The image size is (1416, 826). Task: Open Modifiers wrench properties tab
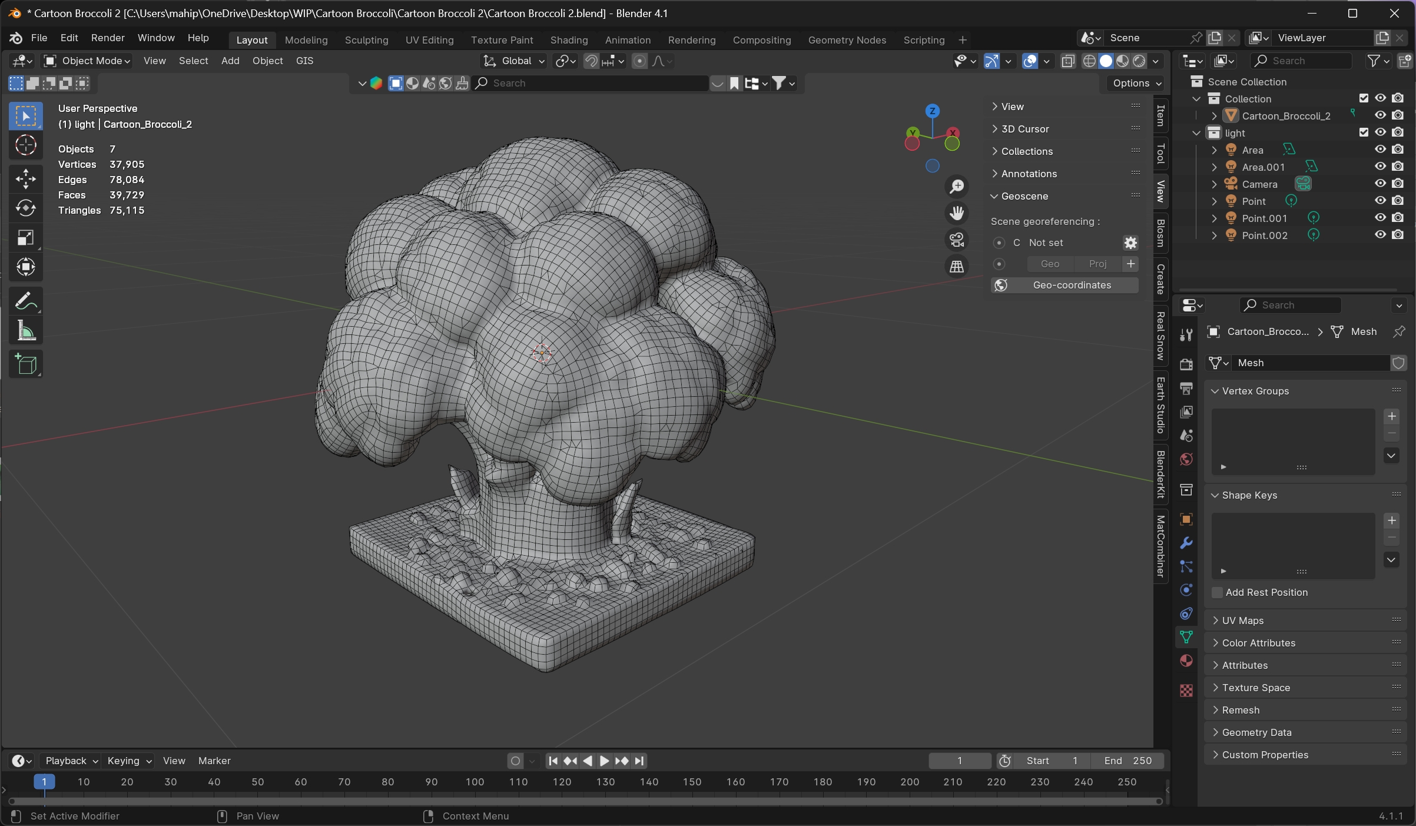tap(1186, 543)
